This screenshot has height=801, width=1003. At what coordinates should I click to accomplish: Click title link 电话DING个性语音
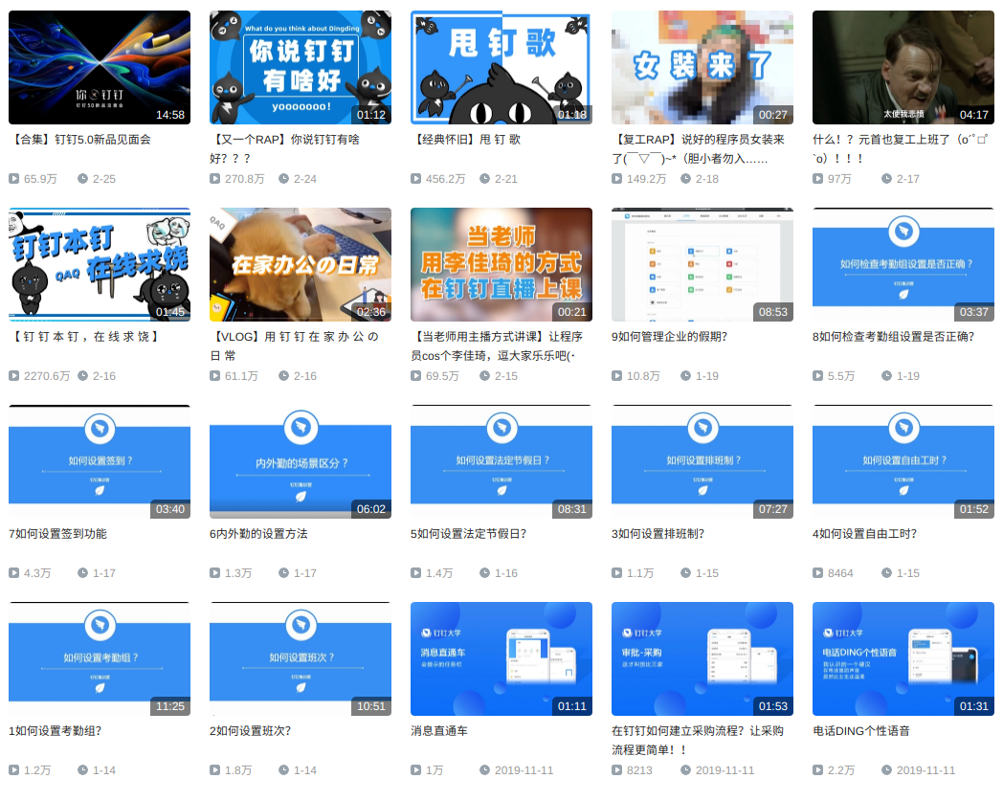coord(861,730)
